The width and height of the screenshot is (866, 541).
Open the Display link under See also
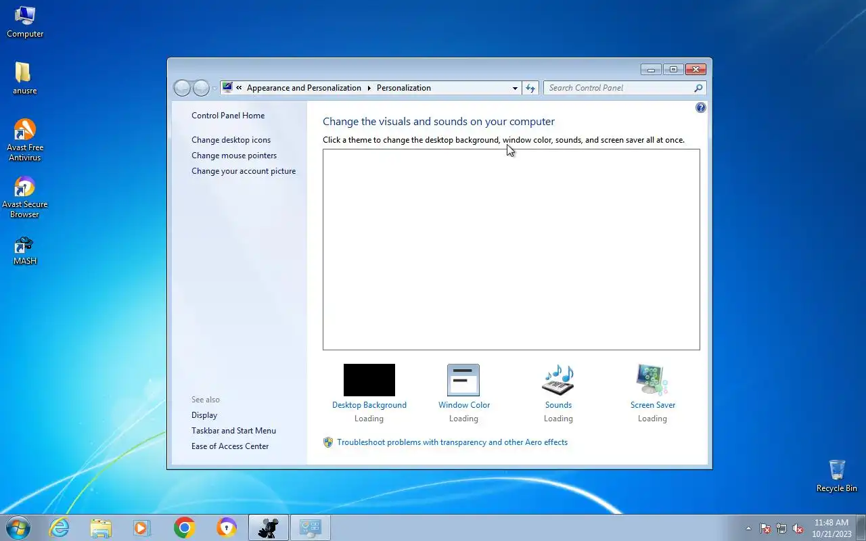click(204, 415)
